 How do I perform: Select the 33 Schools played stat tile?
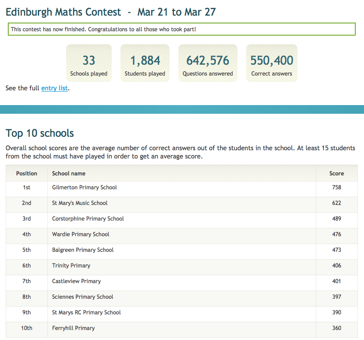89,63
